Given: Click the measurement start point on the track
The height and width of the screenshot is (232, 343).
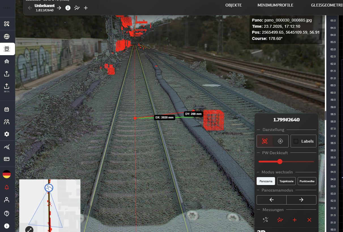Looking at the screenshot, I should [x=135, y=118].
